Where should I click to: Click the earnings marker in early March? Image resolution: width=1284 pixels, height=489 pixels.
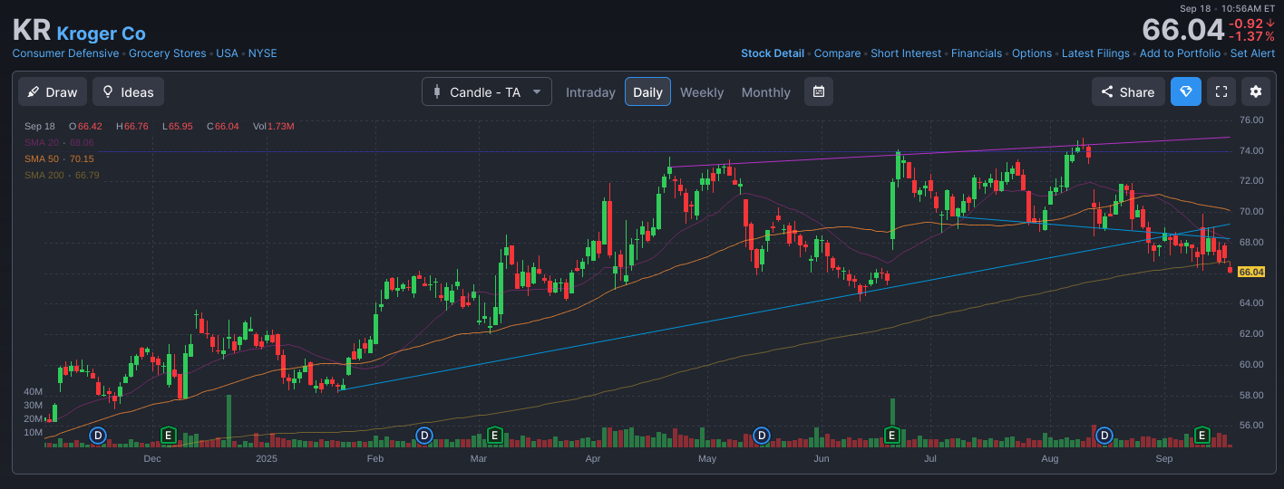494,436
